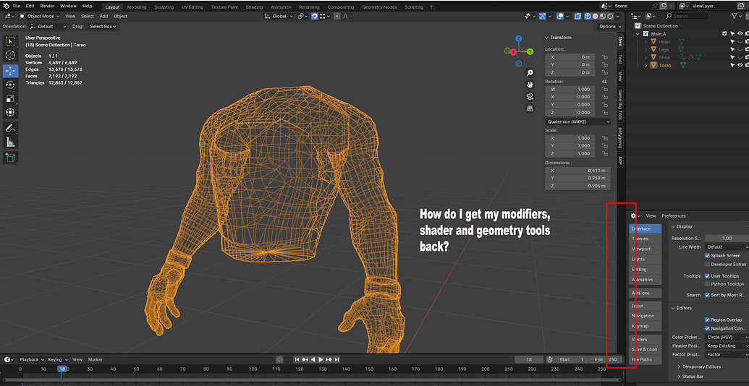Disable Splash Screen checkbox
This screenshot has width=749, height=386.
(708, 256)
